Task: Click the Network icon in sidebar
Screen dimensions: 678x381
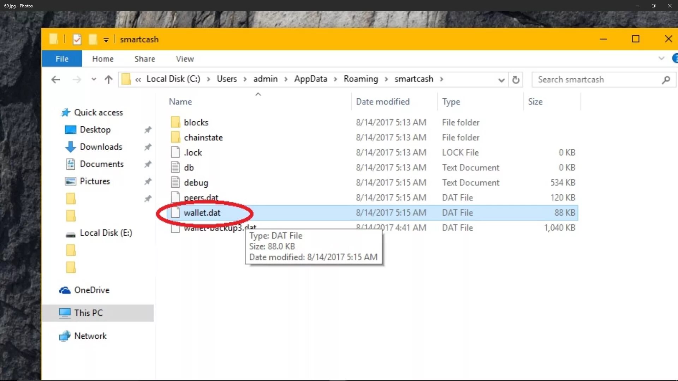Action: [65, 336]
